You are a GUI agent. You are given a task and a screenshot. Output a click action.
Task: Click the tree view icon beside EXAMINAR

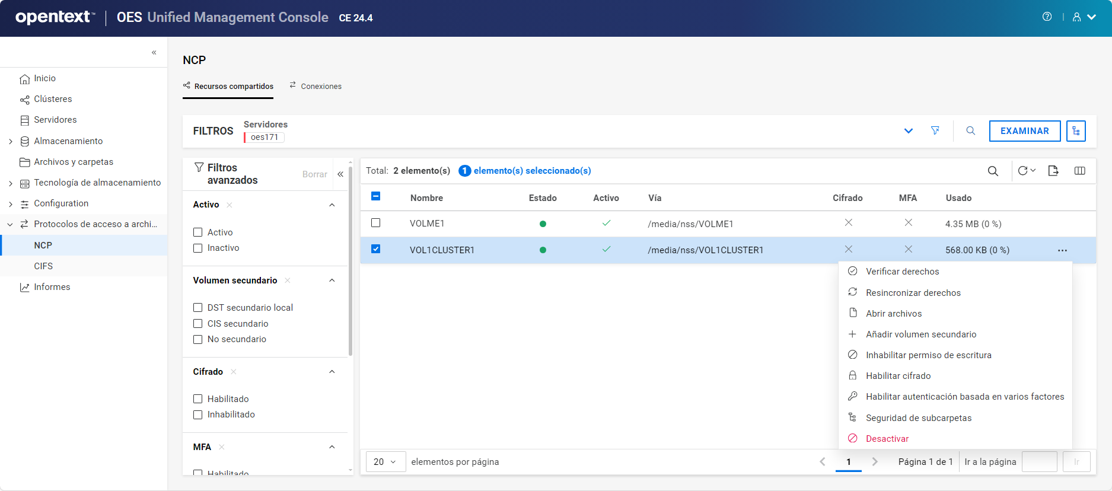tap(1075, 131)
